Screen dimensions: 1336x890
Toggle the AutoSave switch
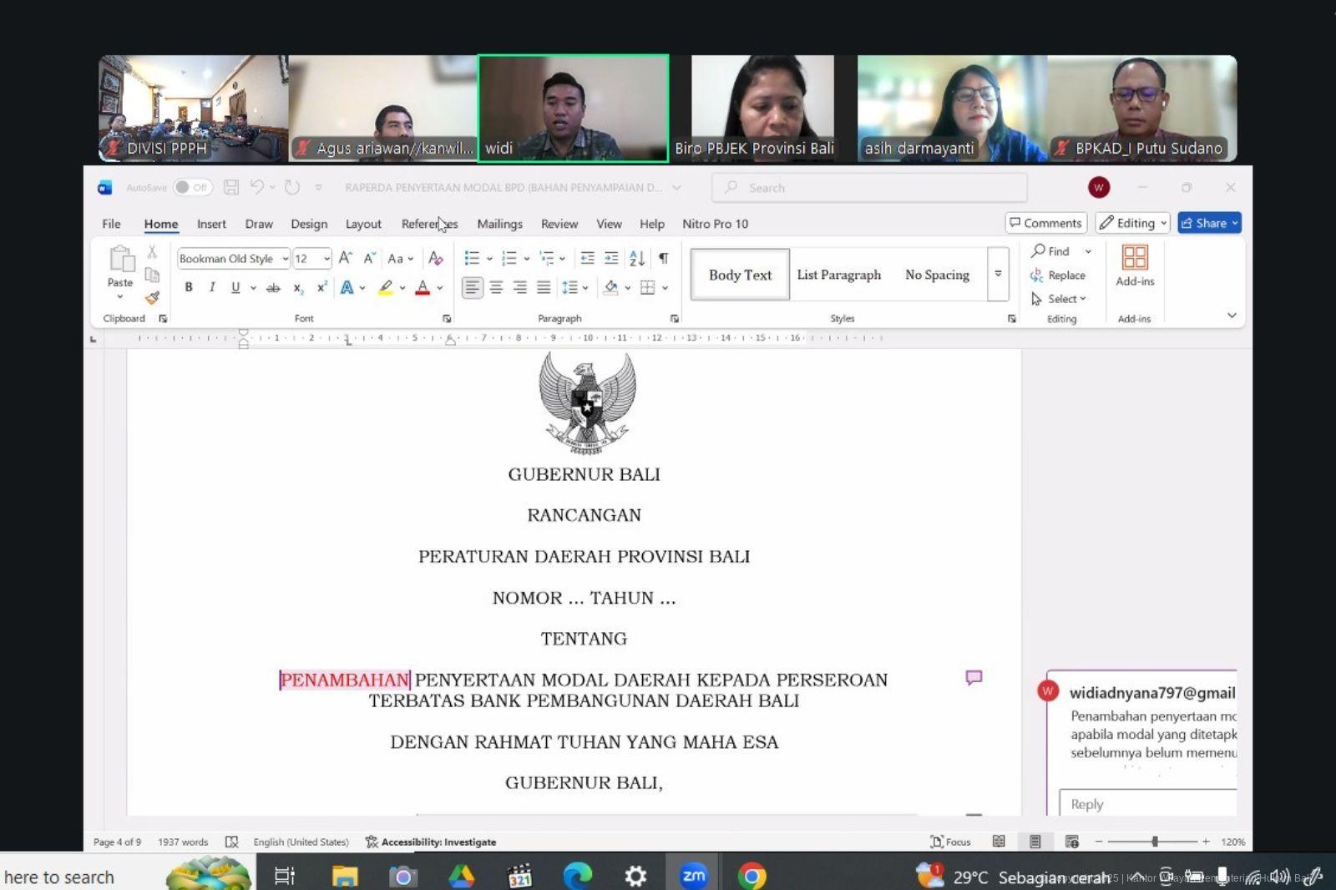[191, 188]
